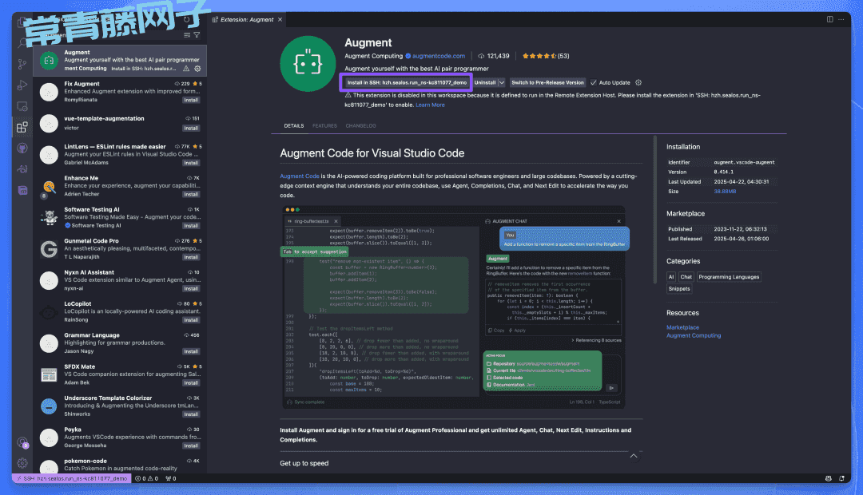Click errors and warnings count in status bar
The image size is (863, 495).
(x=146, y=478)
